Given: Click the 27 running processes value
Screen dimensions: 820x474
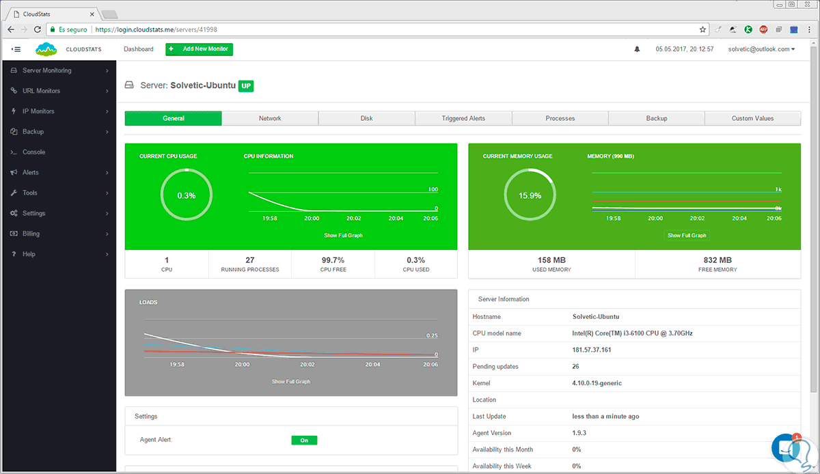Looking at the screenshot, I should coord(250,260).
